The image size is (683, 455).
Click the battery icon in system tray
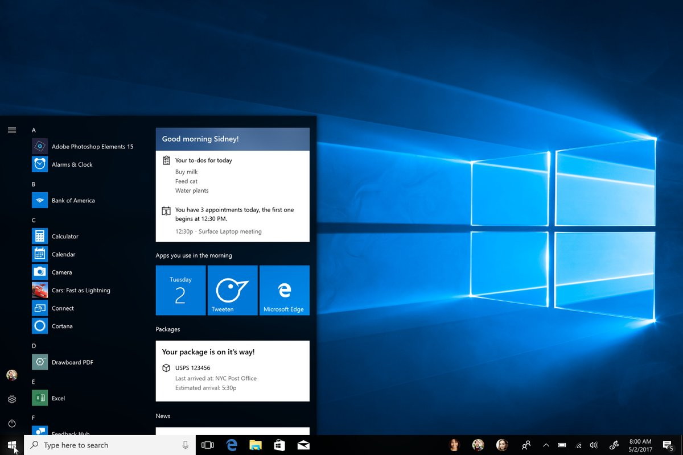562,445
